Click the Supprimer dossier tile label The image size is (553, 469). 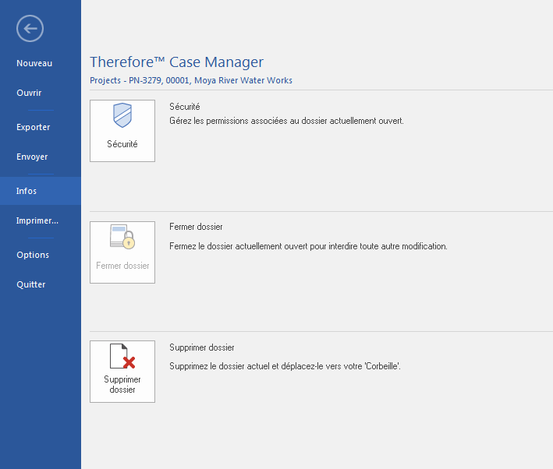point(122,384)
